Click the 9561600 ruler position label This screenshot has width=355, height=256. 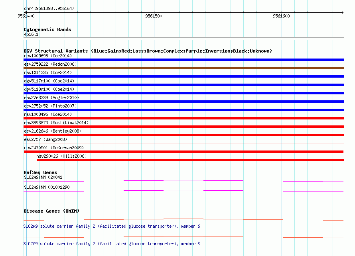[281, 16]
